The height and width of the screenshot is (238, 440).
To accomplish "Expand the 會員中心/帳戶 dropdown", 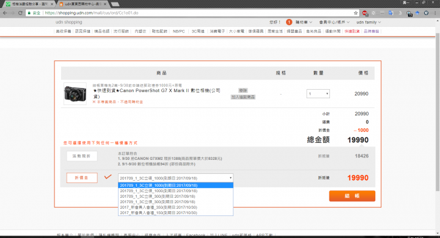I will point(334,22).
